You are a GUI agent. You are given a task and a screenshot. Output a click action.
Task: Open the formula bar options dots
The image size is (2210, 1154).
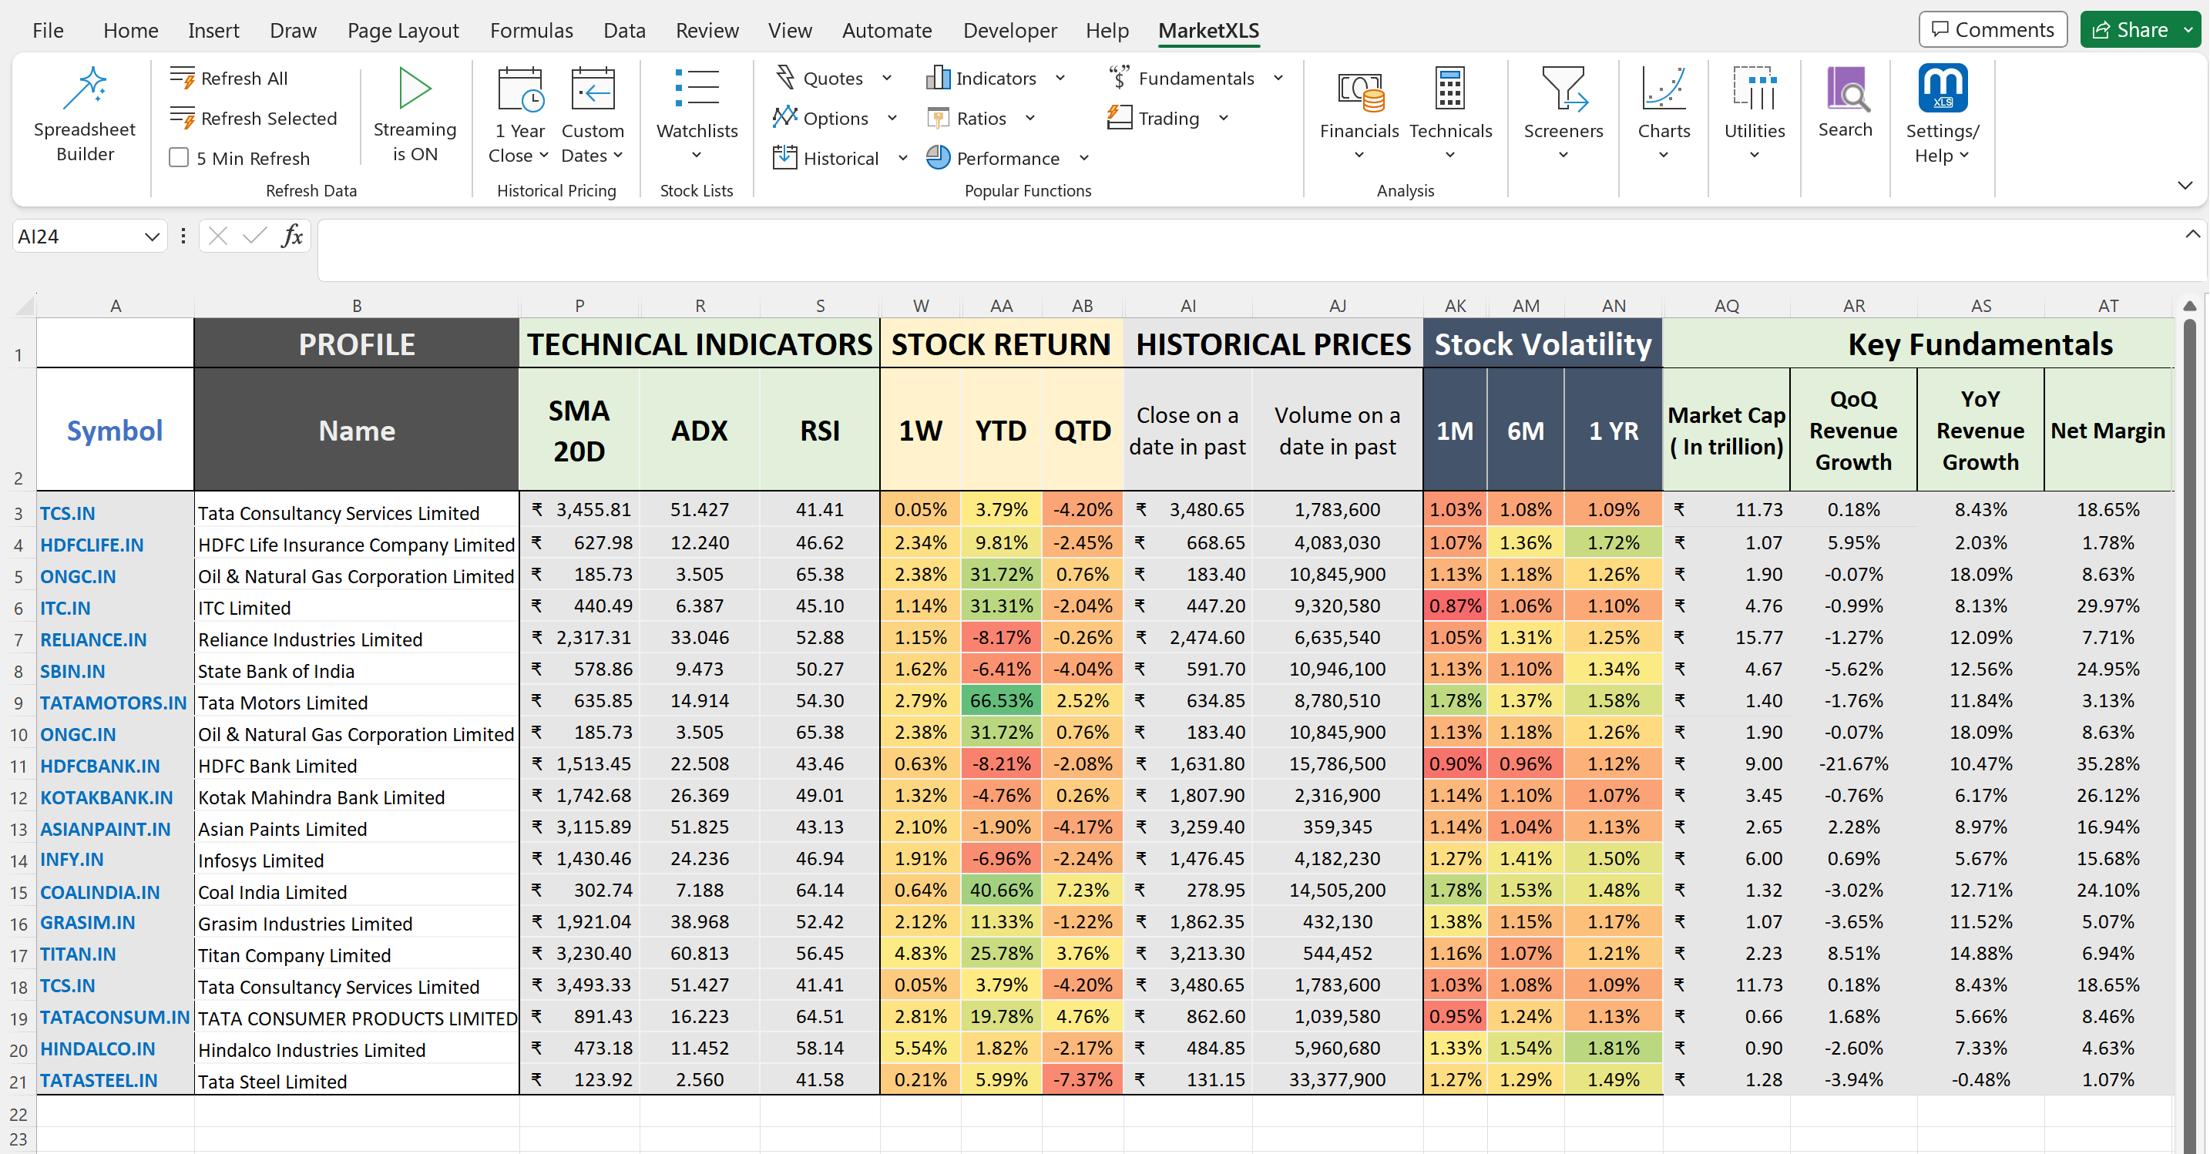(183, 236)
